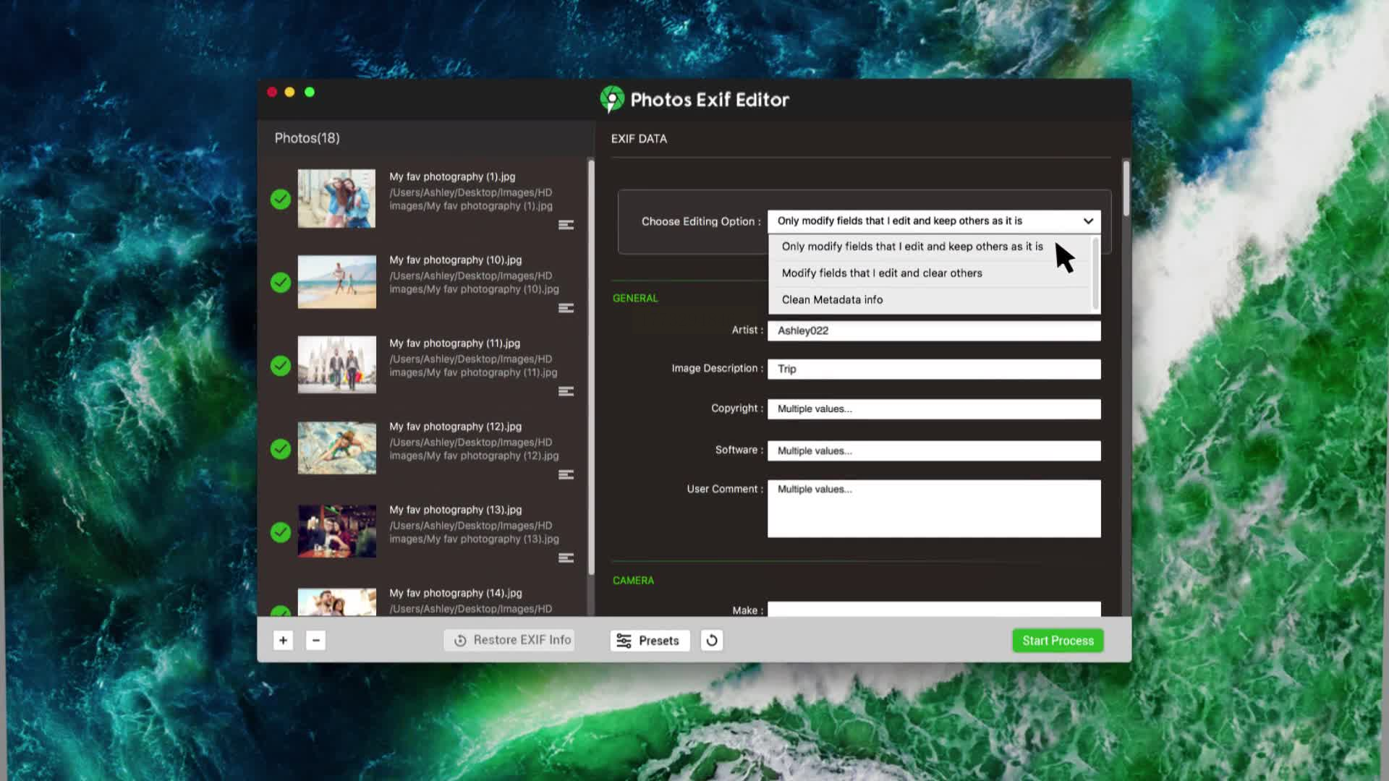Click the reset circular arrow icon
This screenshot has height=781, width=1389.
pos(711,640)
